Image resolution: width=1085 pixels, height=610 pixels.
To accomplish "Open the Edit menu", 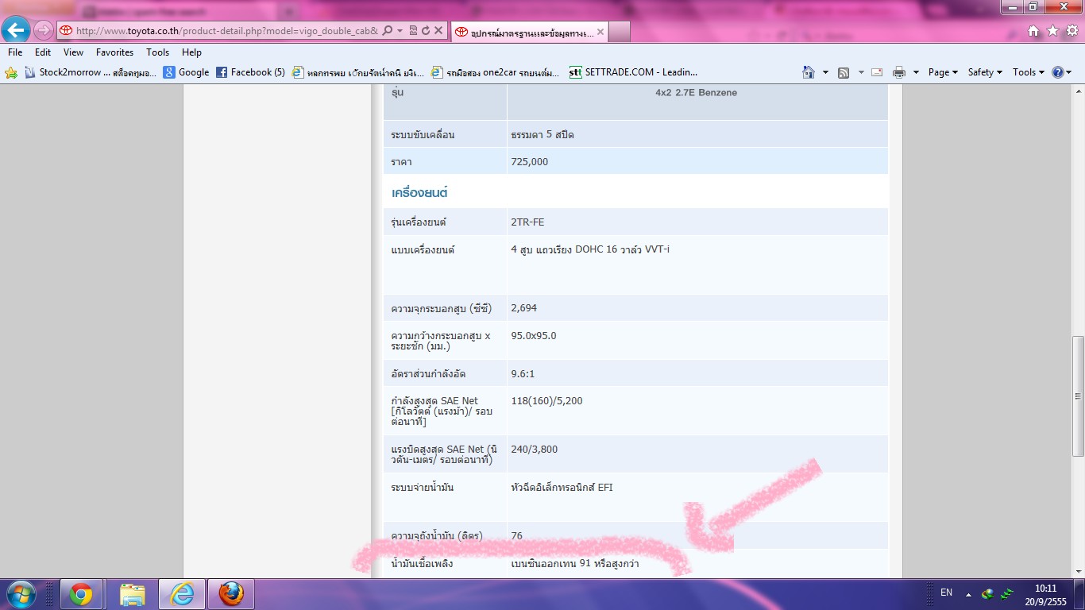I will coord(43,52).
